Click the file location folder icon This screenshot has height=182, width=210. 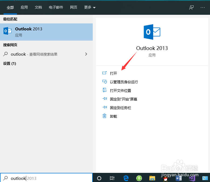coord(105,90)
